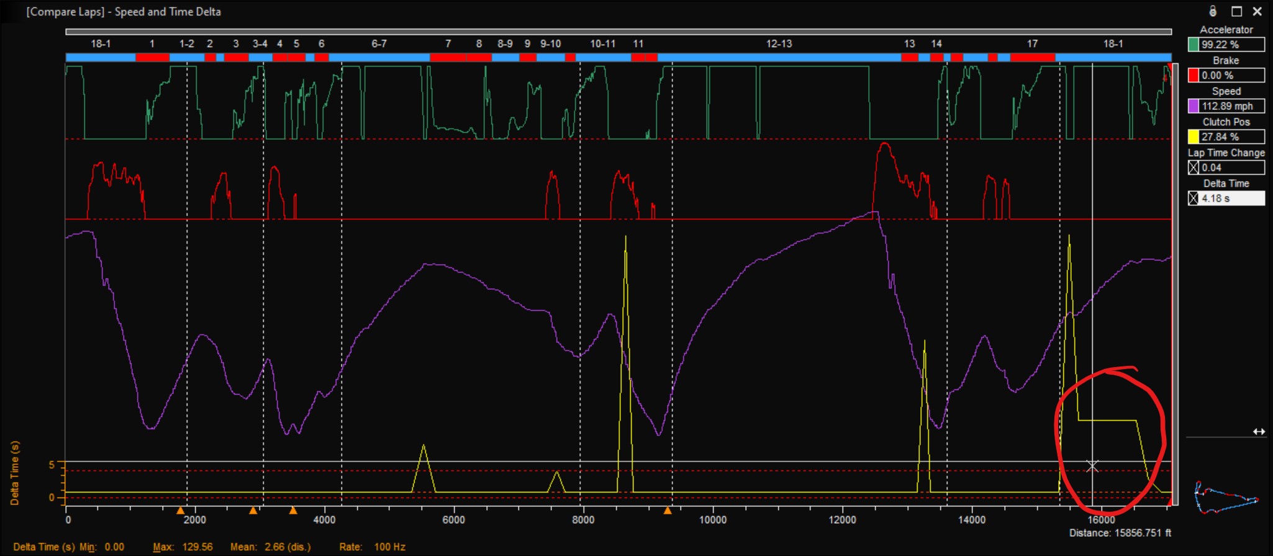Click the purple Speed color swatch
The width and height of the screenshot is (1273, 556).
pyautogui.click(x=1194, y=106)
